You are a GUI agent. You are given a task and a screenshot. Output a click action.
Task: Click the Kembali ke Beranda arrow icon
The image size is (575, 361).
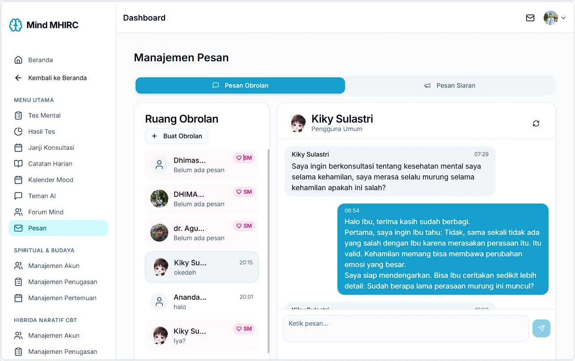(18, 78)
